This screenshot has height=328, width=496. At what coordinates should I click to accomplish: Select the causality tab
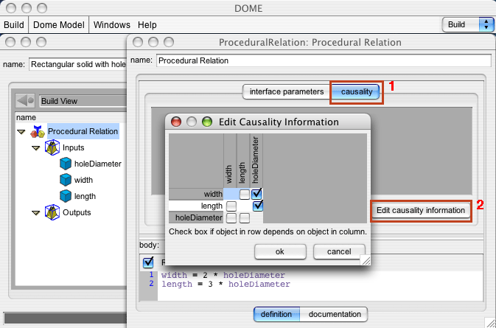[x=357, y=91]
